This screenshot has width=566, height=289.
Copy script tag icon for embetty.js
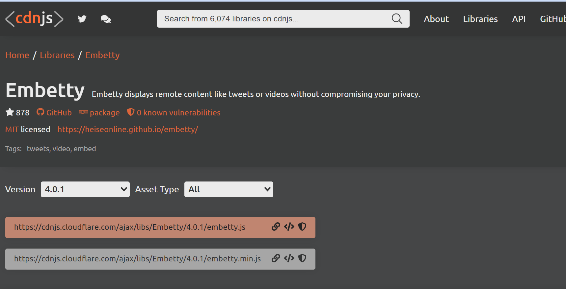(x=289, y=227)
